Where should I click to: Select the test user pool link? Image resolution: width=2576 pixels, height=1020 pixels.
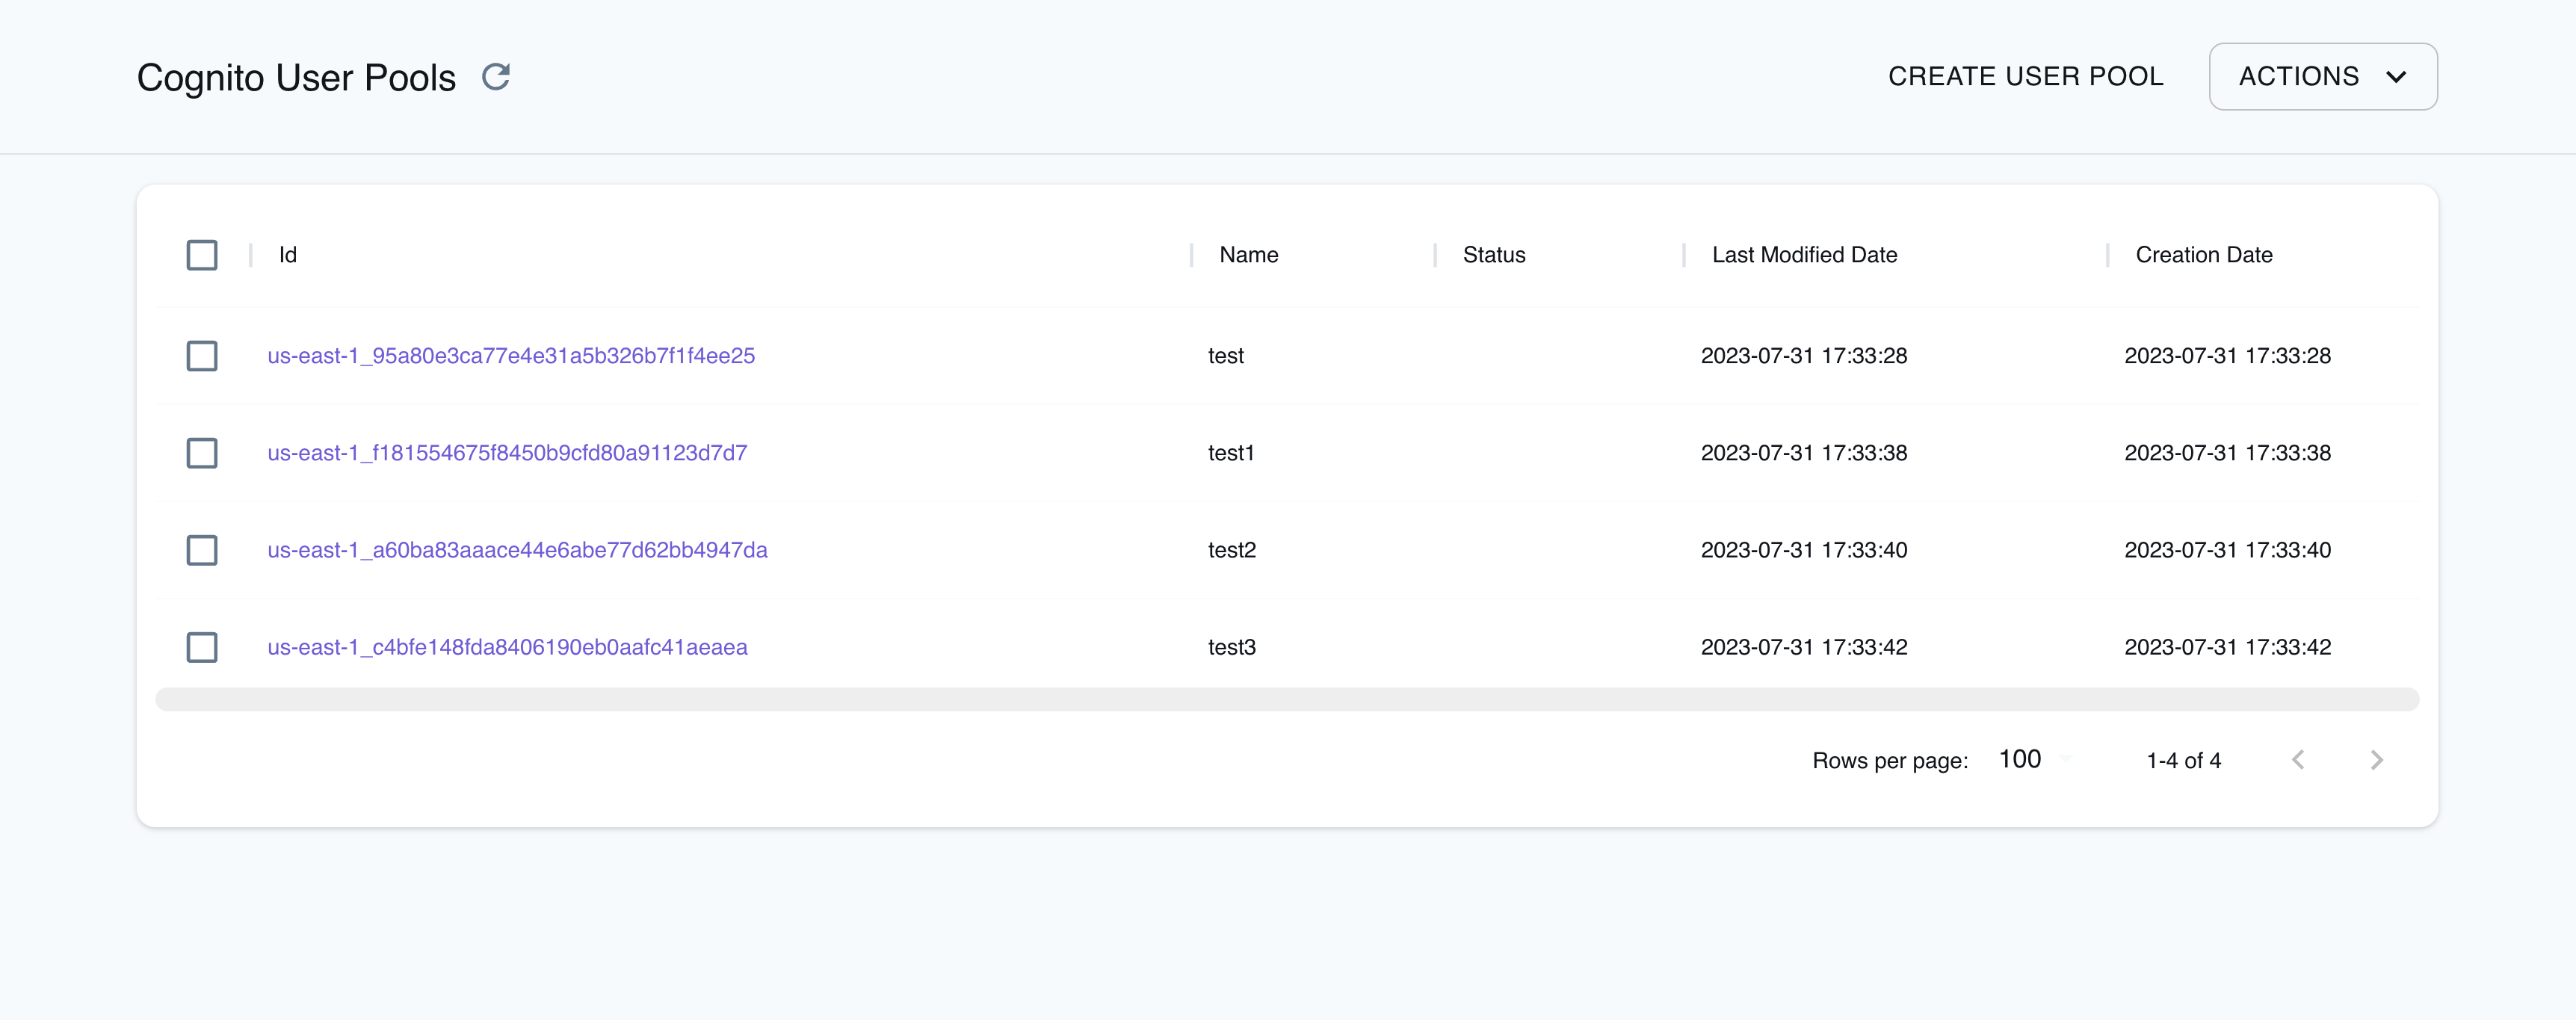(x=511, y=355)
